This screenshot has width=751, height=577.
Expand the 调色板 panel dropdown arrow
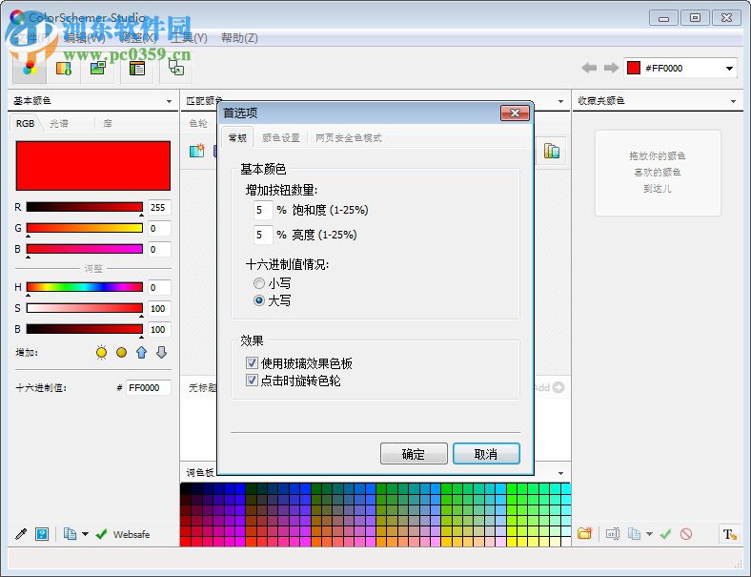tap(560, 473)
